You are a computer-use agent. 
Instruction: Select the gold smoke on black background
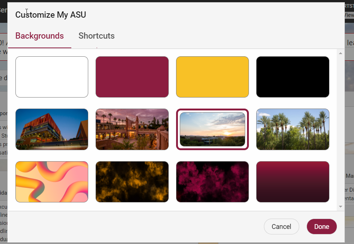[132, 182]
